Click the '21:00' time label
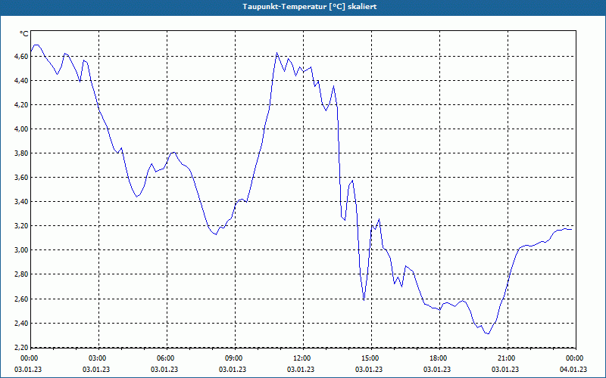Viewport: 606px width, 378px height. point(508,358)
